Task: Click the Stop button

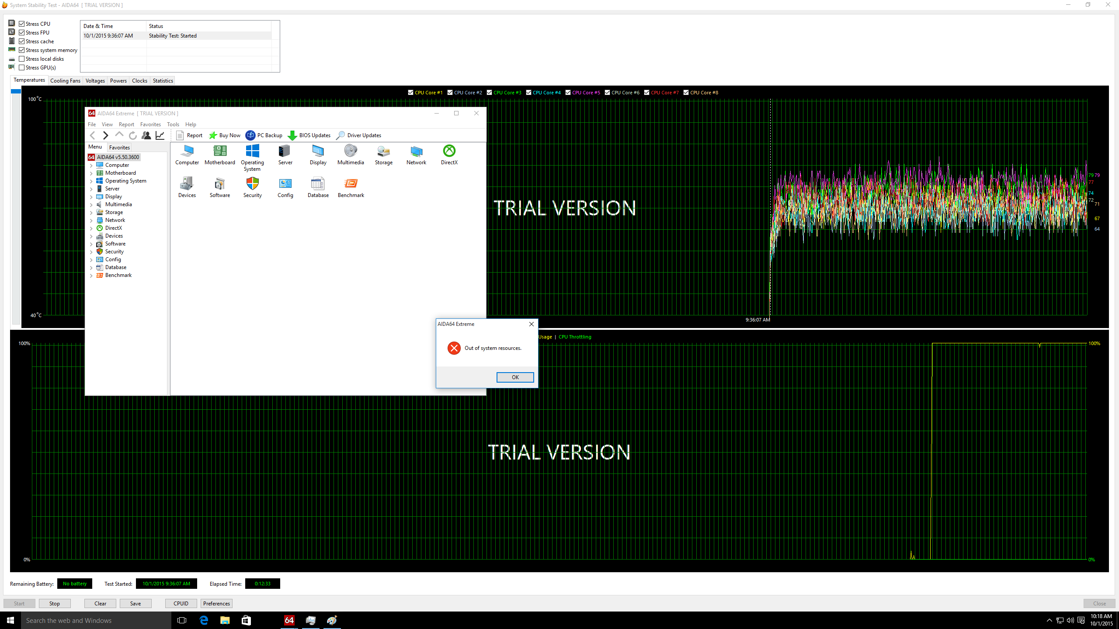Action: (55, 604)
